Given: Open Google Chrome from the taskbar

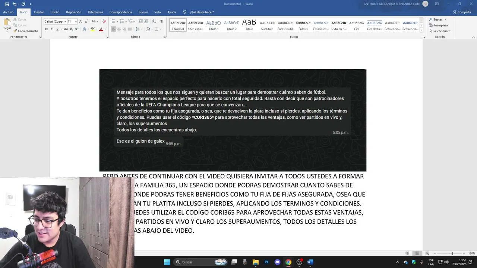Looking at the screenshot, I should click(288, 262).
